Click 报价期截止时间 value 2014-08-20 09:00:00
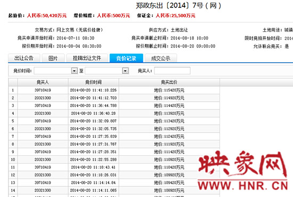The width and height of the screenshot is (293, 197). pyautogui.click(x=193, y=46)
